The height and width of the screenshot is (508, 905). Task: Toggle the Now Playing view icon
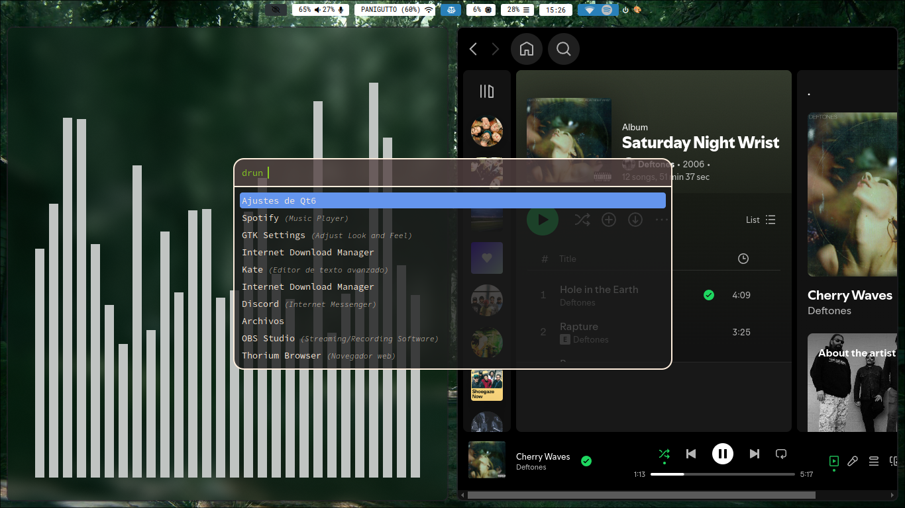point(834,461)
